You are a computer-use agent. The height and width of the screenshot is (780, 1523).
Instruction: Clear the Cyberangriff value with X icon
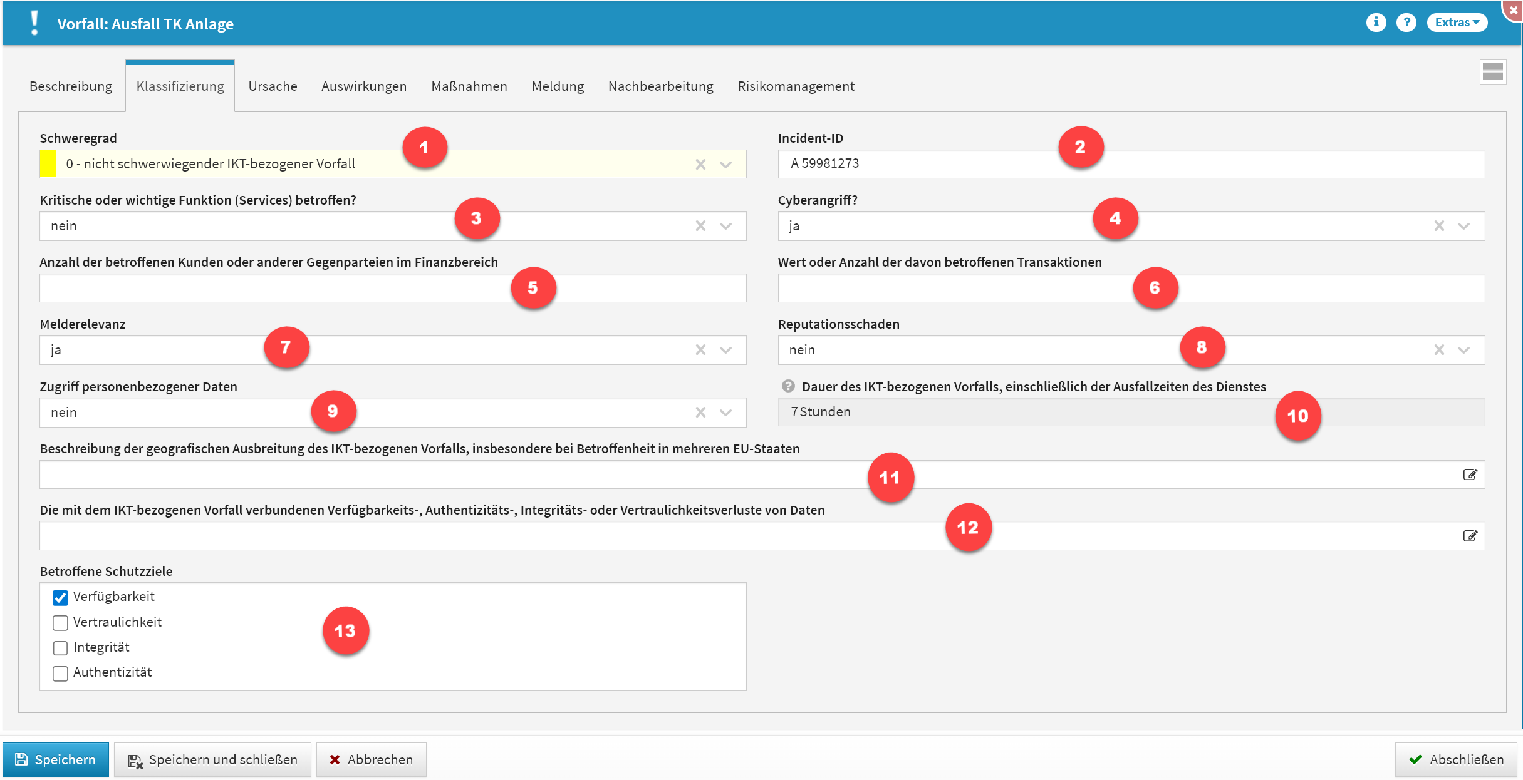1439,226
